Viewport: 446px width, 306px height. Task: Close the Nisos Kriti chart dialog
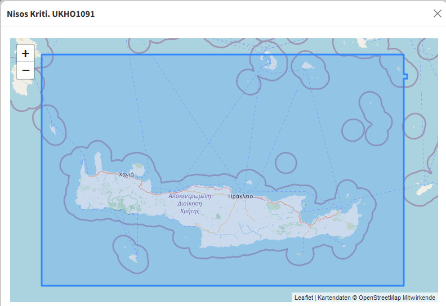437,13
